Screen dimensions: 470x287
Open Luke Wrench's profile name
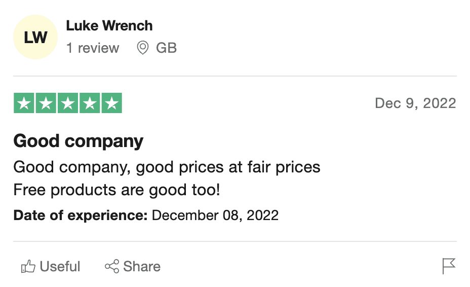pos(109,25)
